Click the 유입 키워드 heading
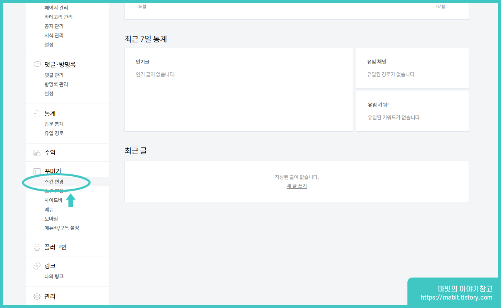 pos(380,105)
